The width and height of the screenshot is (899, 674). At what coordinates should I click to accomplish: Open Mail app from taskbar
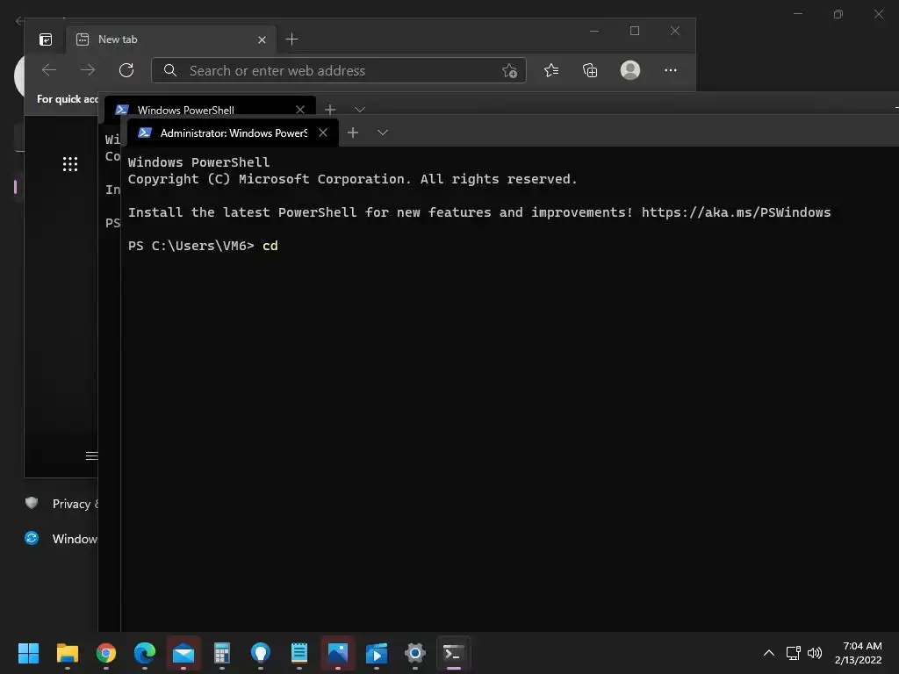(x=183, y=653)
